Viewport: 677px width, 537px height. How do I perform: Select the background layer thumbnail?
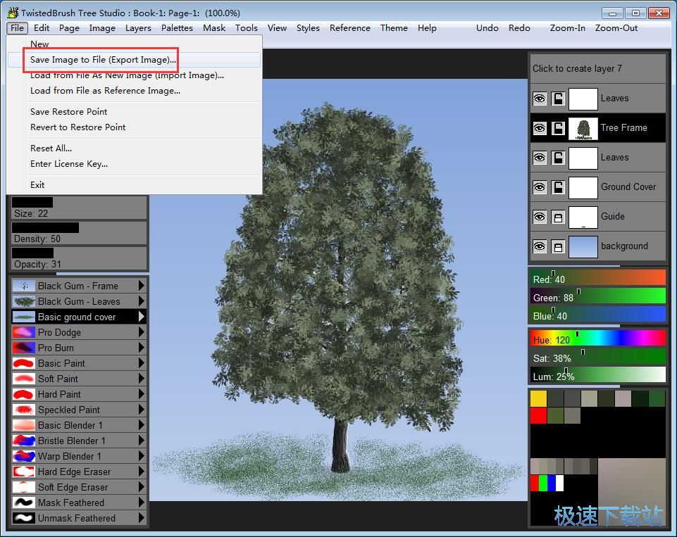coord(583,247)
